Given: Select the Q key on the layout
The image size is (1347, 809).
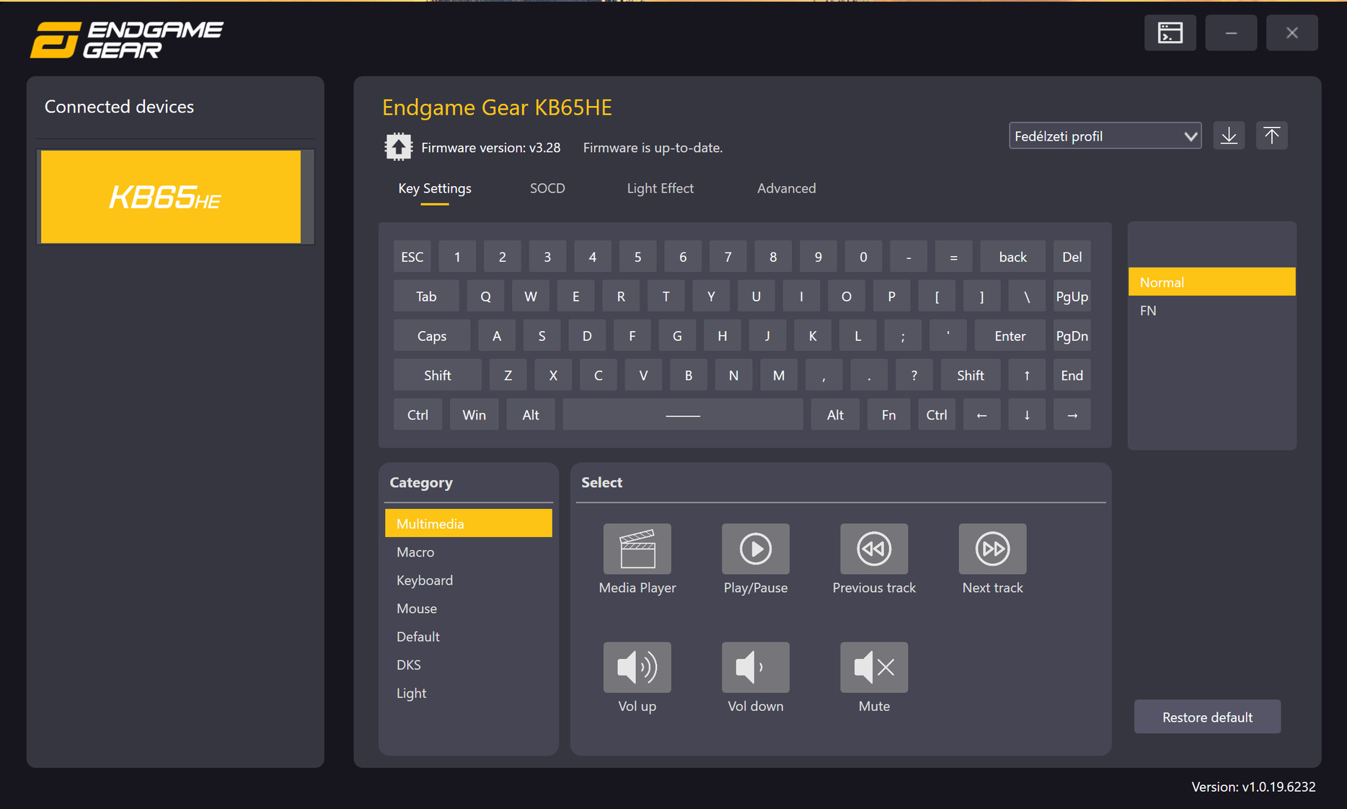Looking at the screenshot, I should 485,296.
